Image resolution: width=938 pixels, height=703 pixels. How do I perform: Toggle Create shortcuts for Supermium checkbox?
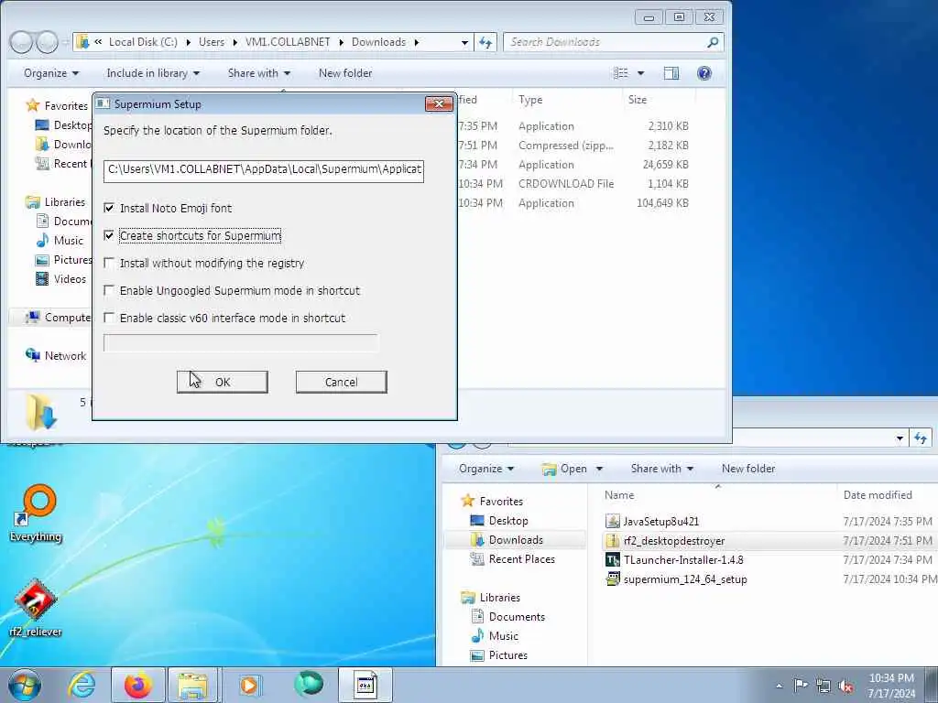coord(109,235)
